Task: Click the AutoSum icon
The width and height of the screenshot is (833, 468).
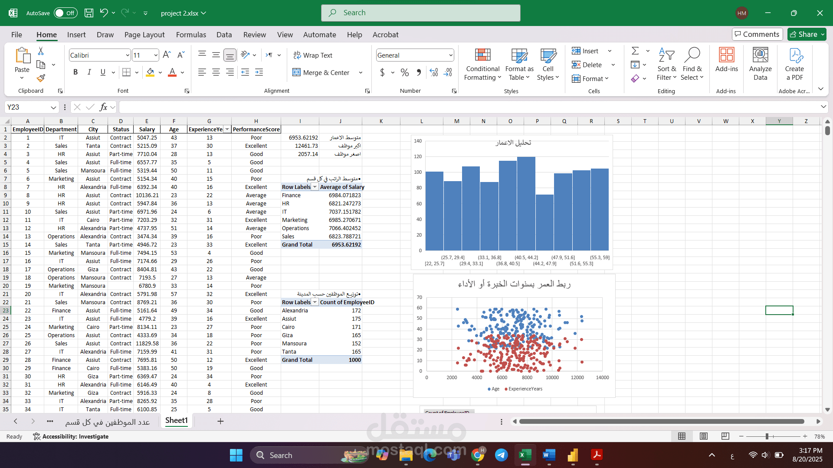Action: [x=635, y=51]
